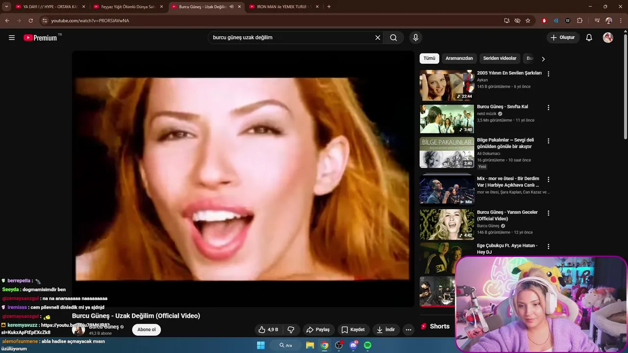
Task: Open more actions ellipsis under video
Action: point(408,329)
